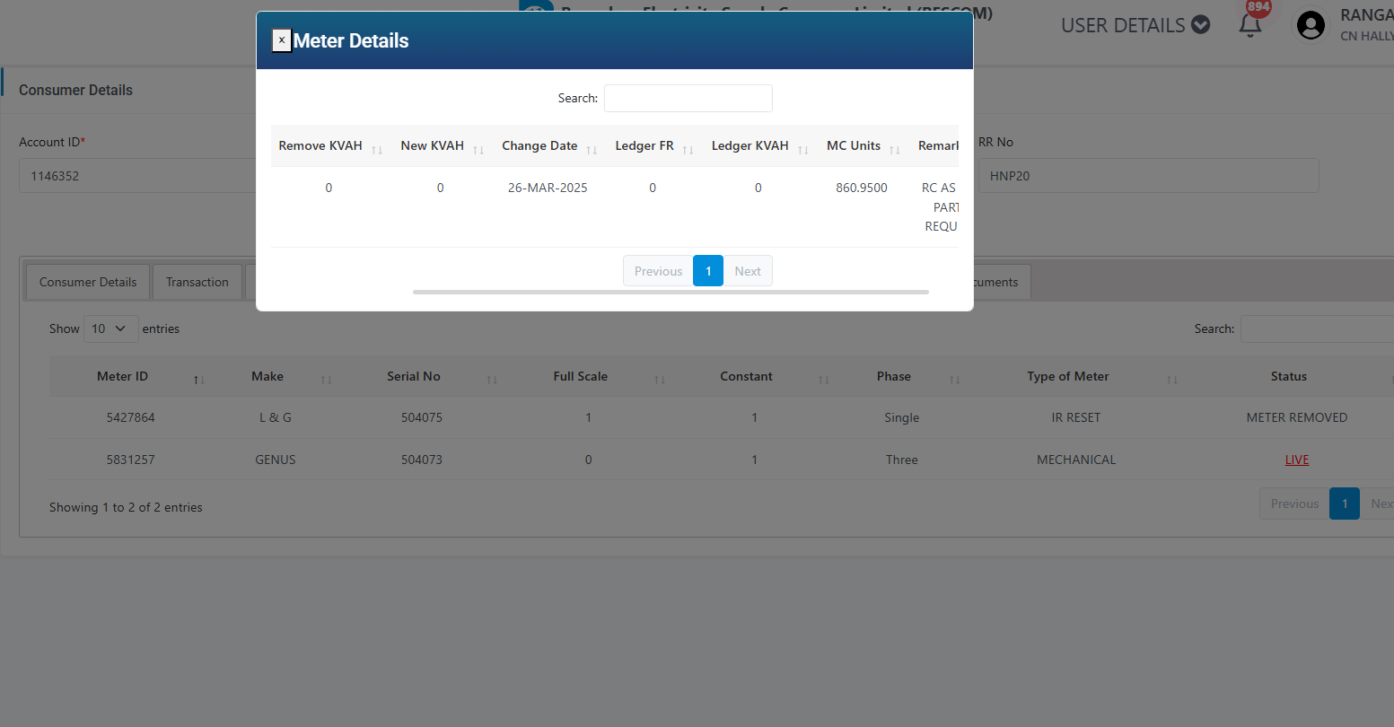The image size is (1394, 727).
Task: Select page 1 in background table pagination
Action: [1345, 504]
